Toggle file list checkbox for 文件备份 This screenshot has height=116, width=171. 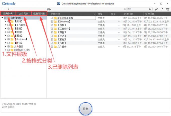pos(52,47)
